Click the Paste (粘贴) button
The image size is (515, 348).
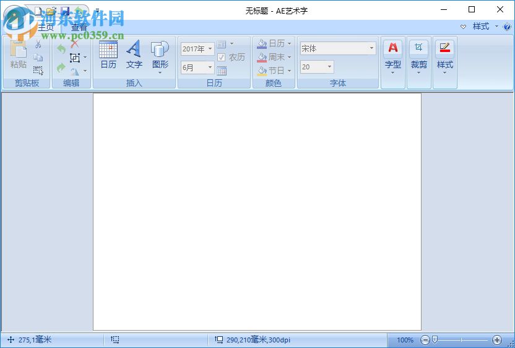click(x=18, y=55)
